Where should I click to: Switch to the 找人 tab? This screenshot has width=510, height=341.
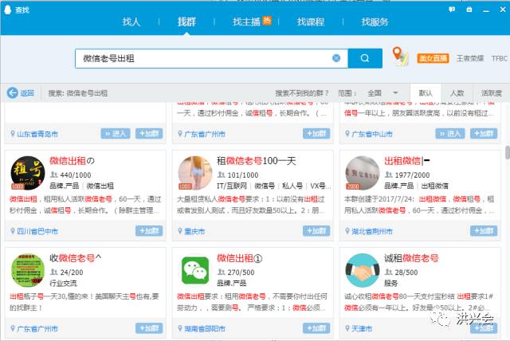pos(131,22)
